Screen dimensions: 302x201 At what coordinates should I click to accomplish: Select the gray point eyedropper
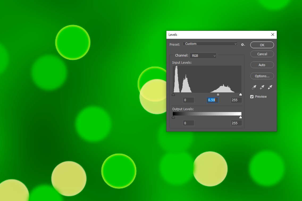tap(262, 87)
